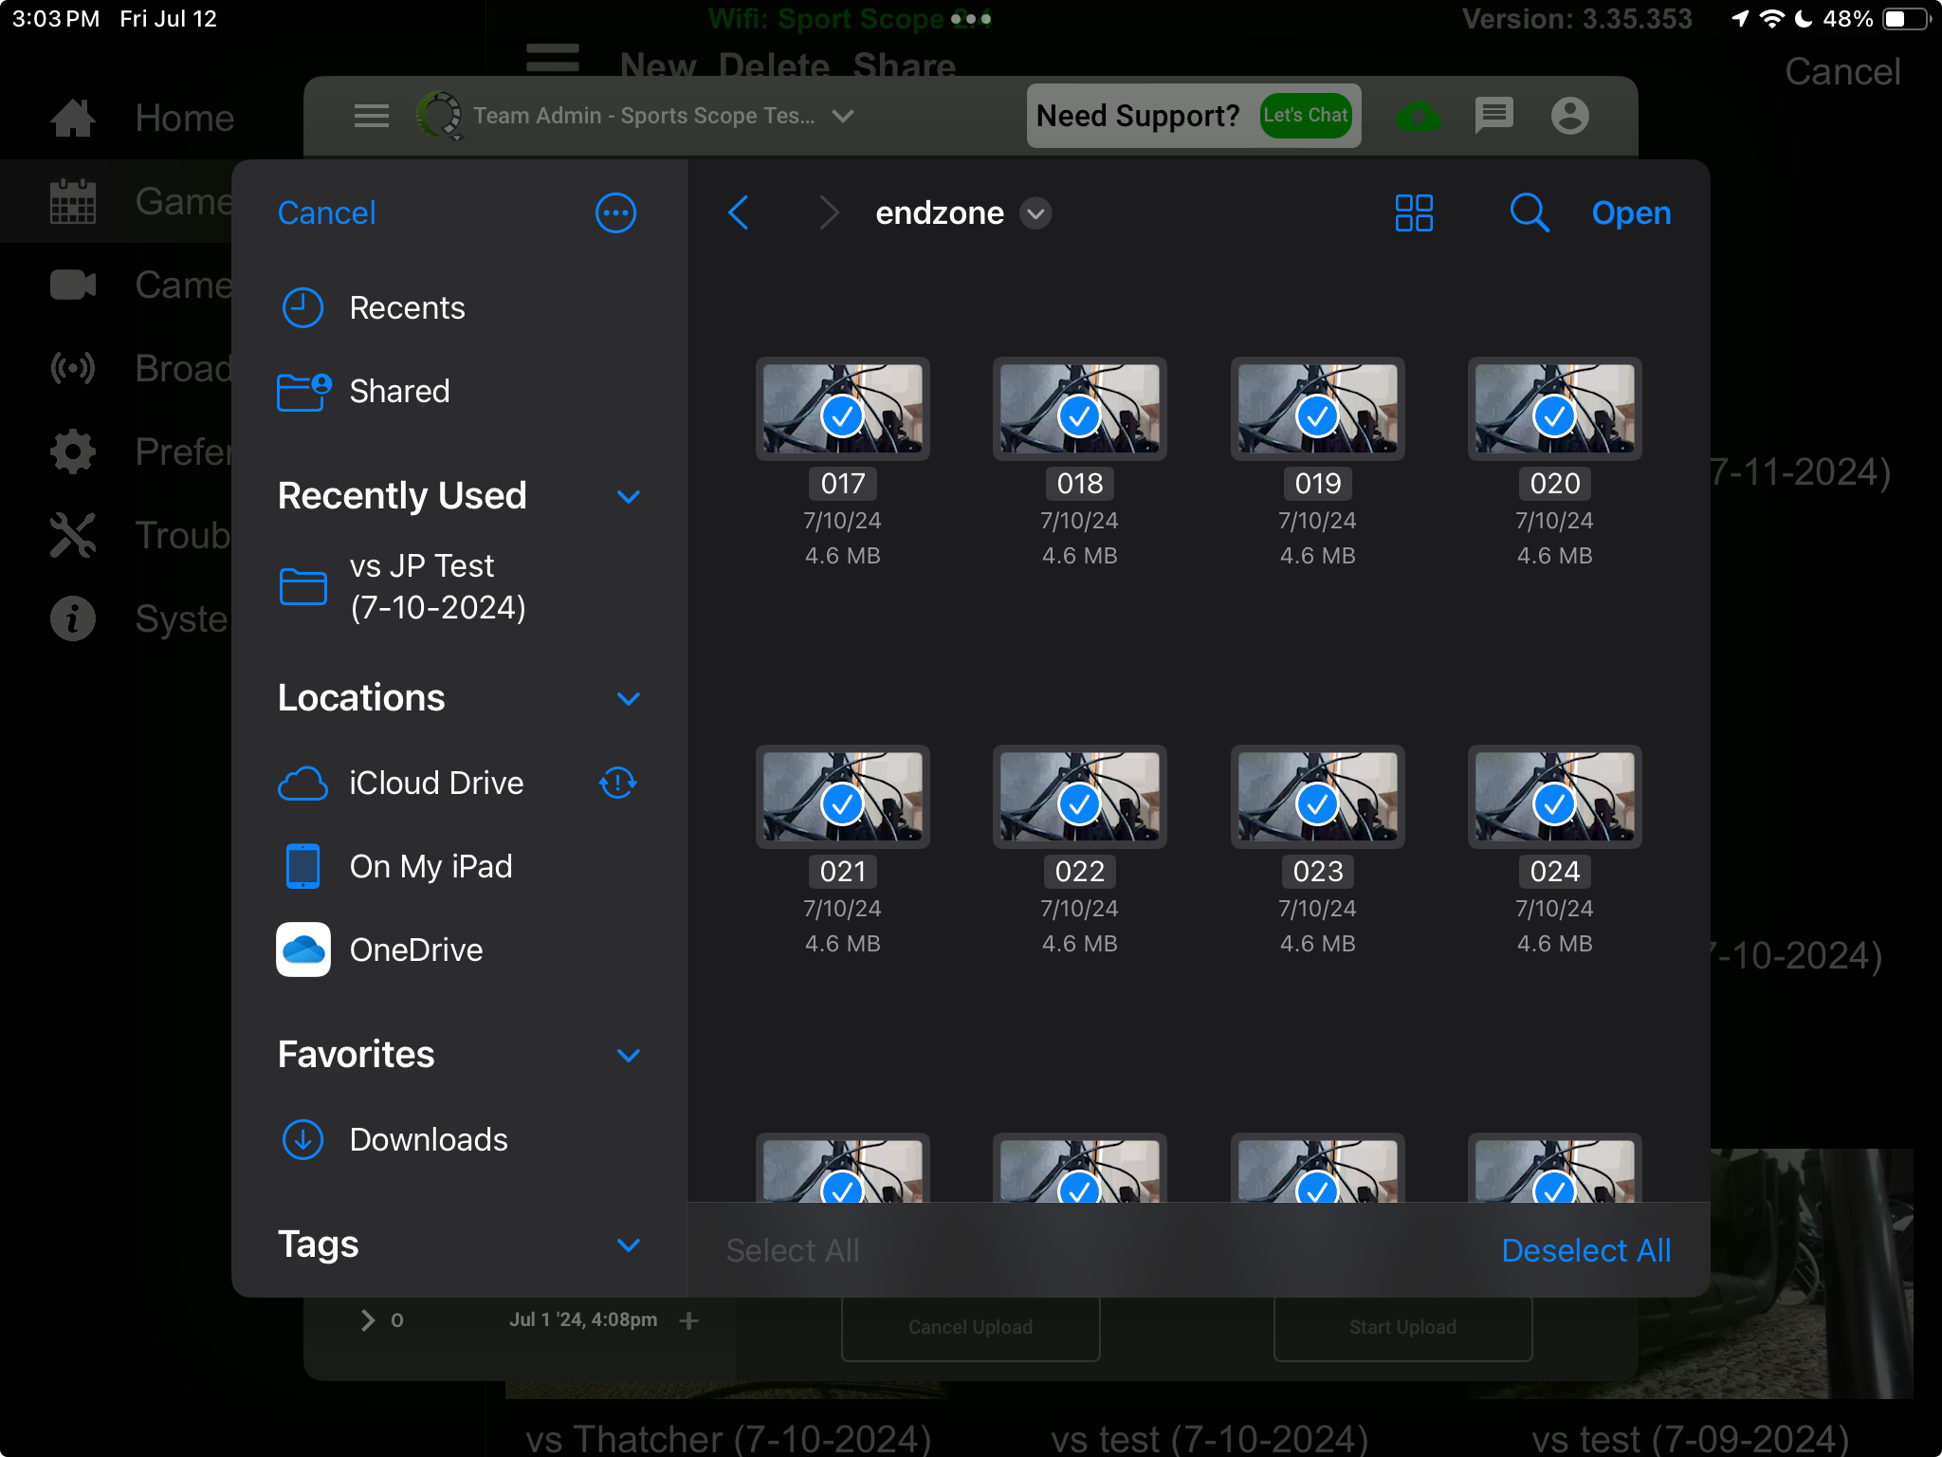
Task: Open the chat messages icon
Action: [1493, 116]
